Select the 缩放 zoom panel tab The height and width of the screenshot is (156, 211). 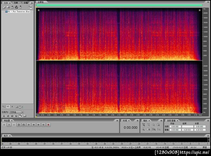(x=145, y=121)
